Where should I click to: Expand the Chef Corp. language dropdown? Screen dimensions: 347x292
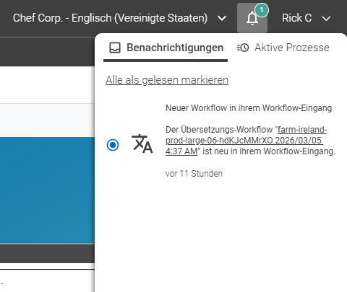(120, 18)
